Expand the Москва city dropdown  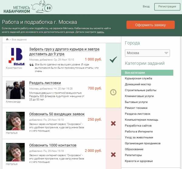point(151,53)
